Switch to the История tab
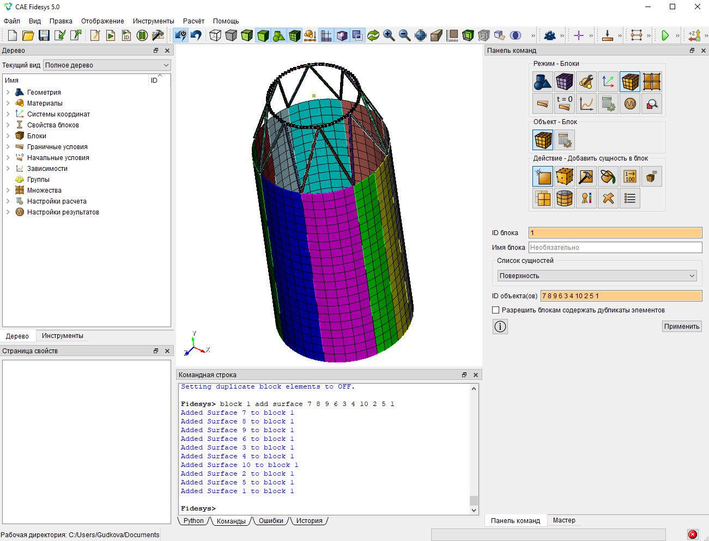Viewport: 709px width, 541px height. coord(310,521)
